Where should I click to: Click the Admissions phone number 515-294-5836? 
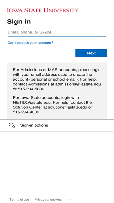coord(31,89)
